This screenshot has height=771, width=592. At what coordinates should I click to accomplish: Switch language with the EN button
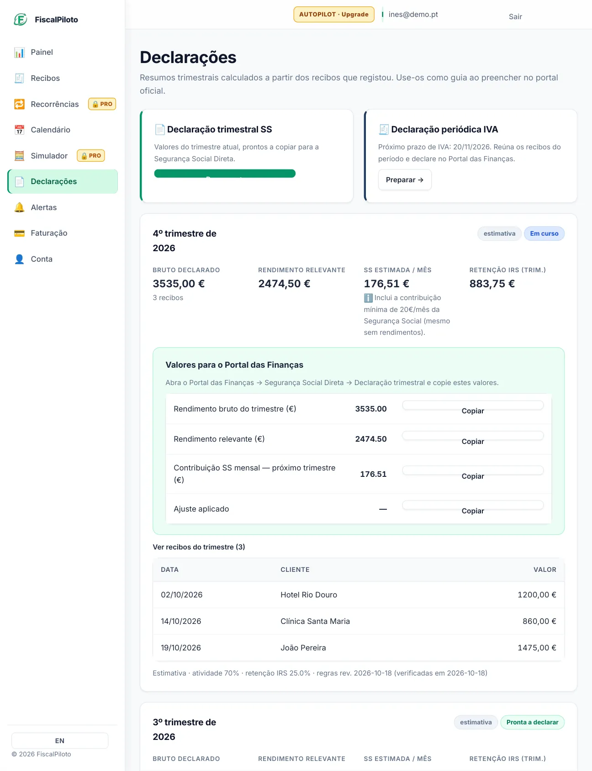tap(60, 741)
